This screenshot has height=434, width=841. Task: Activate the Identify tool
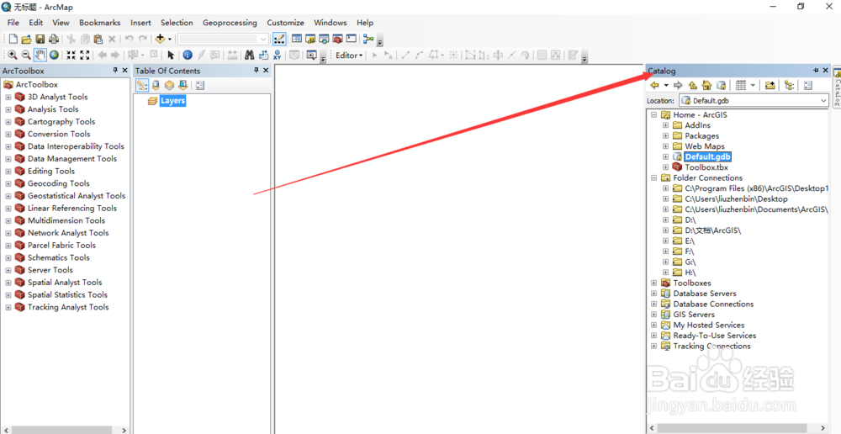(188, 55)
